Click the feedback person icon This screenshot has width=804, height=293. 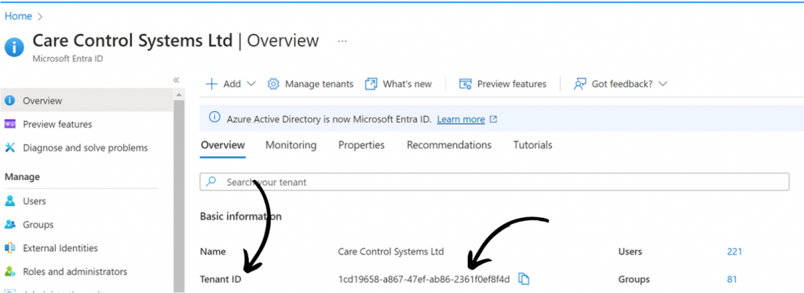[x=580, y=84]
